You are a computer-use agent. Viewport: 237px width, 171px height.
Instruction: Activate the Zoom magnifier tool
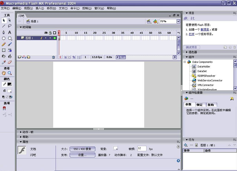[x=10, y=73]
